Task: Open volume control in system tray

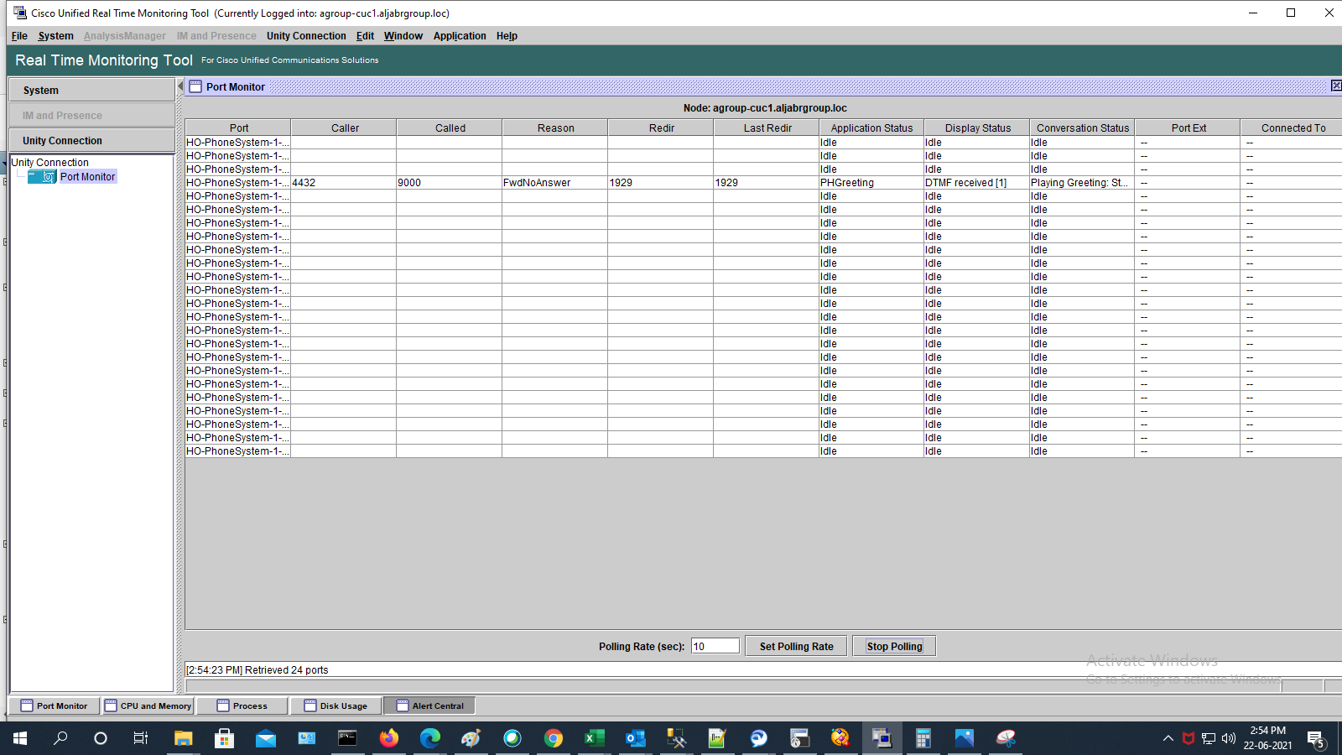Action: [x=1229, y=738]
